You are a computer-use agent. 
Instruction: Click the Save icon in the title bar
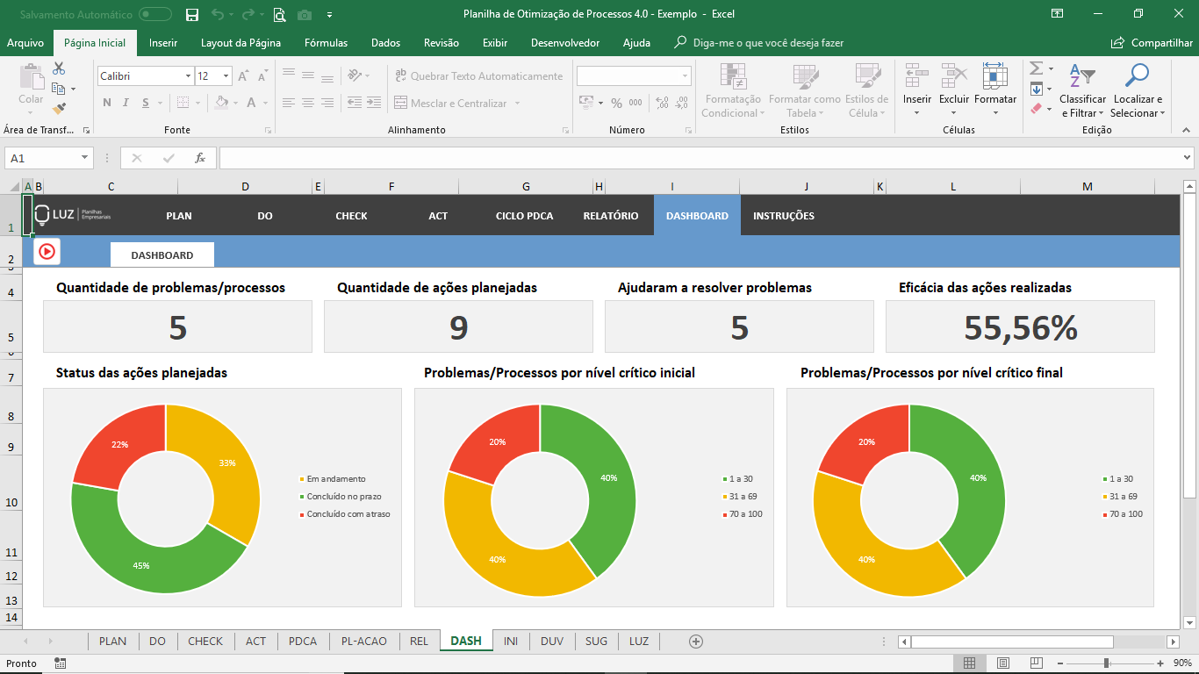192,14
